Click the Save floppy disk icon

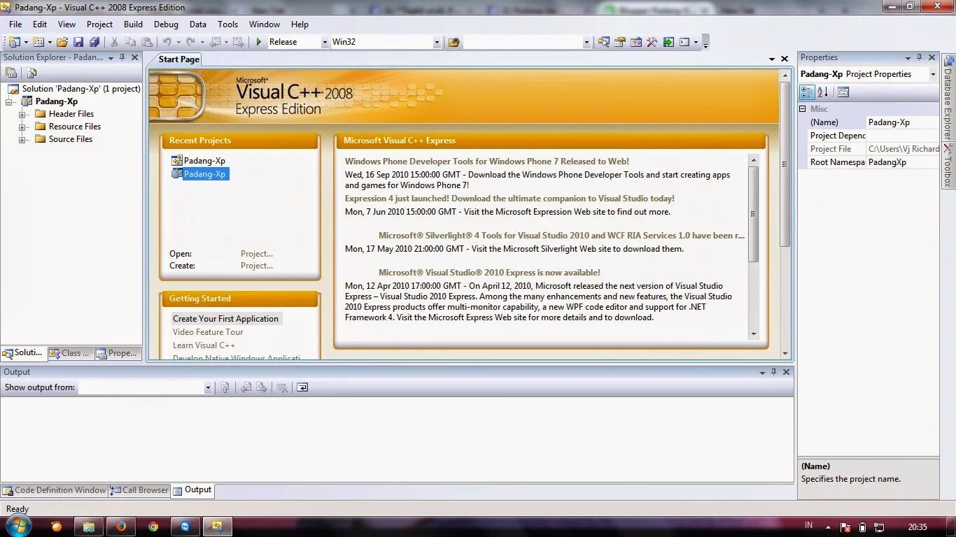(78, 42)
